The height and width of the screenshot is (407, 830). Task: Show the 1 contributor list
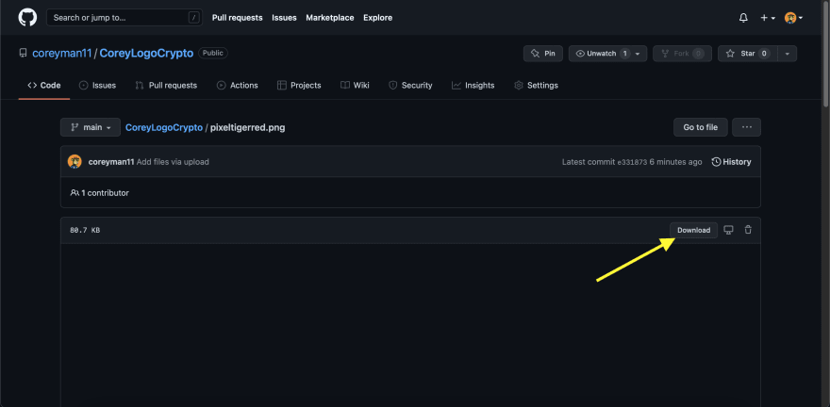100,193
